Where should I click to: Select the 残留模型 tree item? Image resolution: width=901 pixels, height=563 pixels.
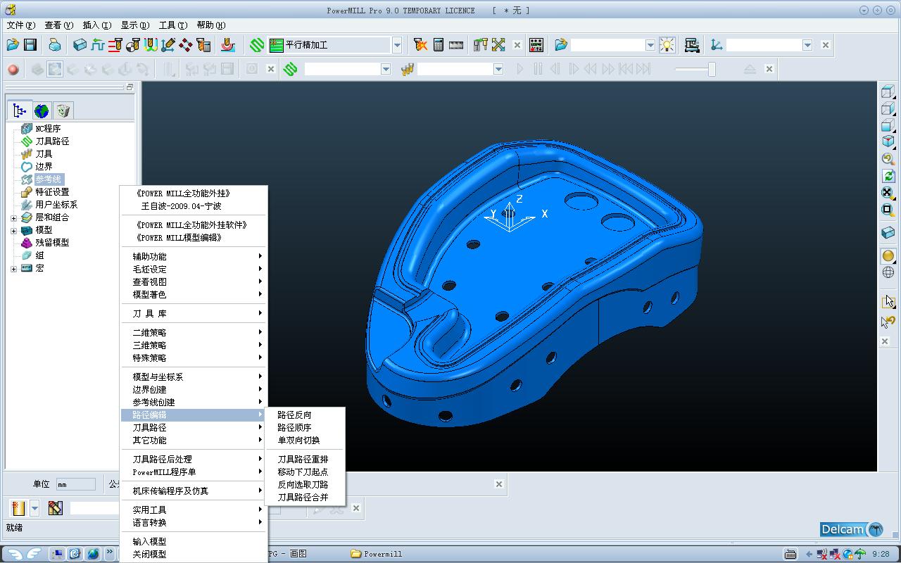[52, 243]
